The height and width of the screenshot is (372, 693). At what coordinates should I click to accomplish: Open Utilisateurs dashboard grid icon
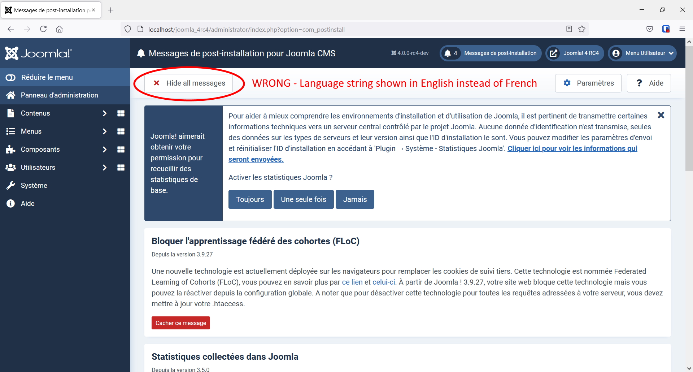tap(121, 168)
